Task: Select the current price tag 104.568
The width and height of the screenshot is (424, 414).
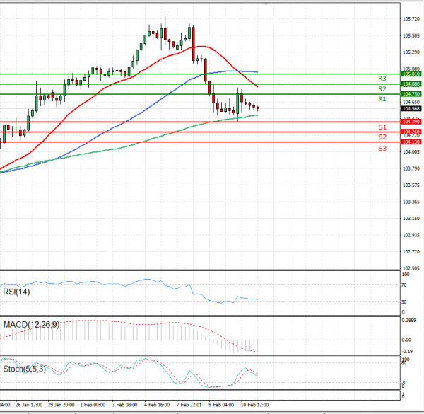Action: click(x=411, y=108)
